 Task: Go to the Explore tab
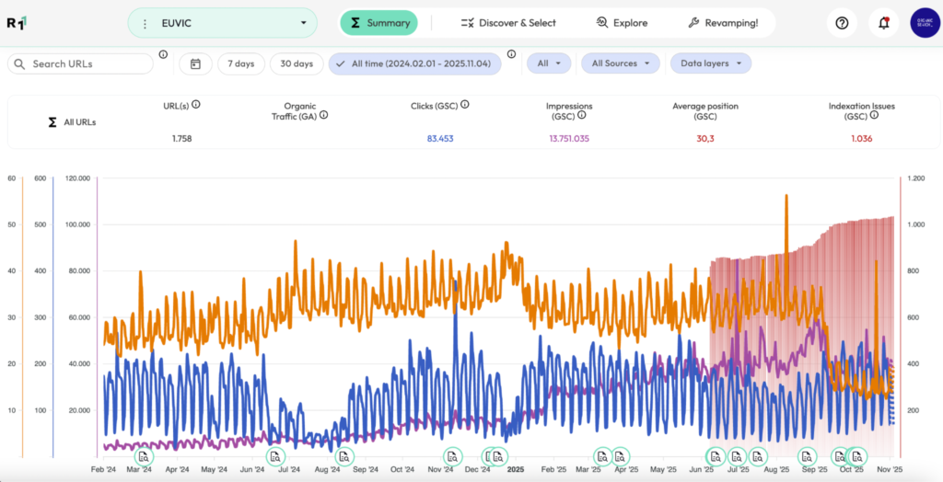click(622, 23)
